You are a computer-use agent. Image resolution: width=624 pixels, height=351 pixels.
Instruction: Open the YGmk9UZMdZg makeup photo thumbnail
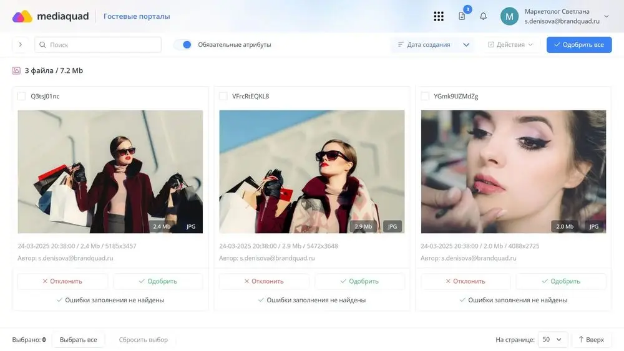(514, 171)
